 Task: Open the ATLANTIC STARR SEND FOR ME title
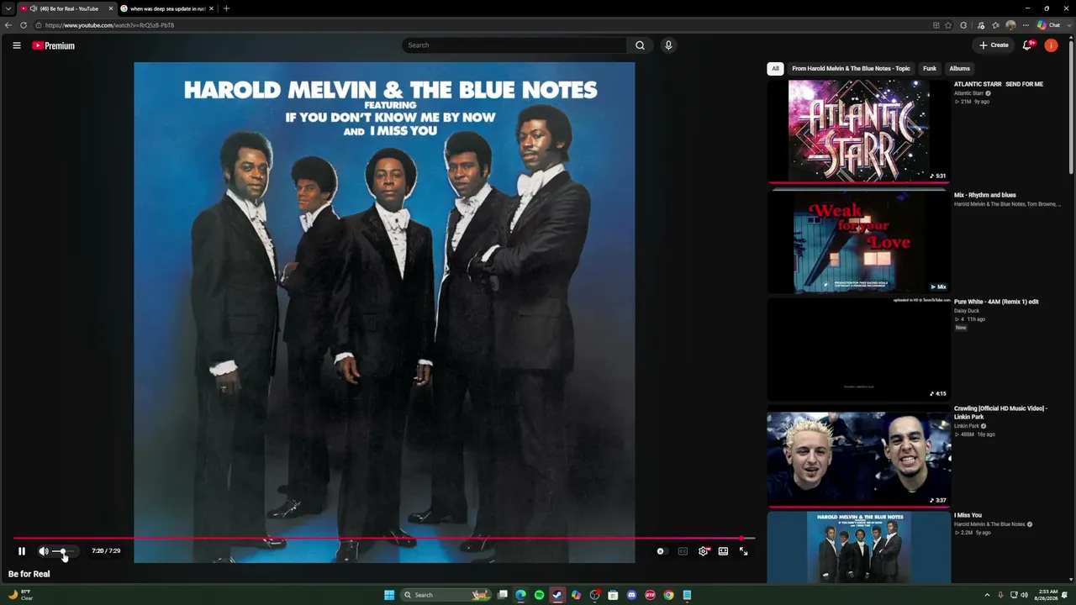[999, 84]
